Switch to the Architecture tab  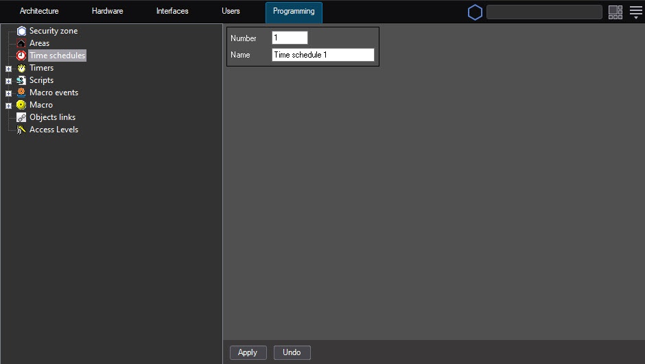(x=39, y=11)
